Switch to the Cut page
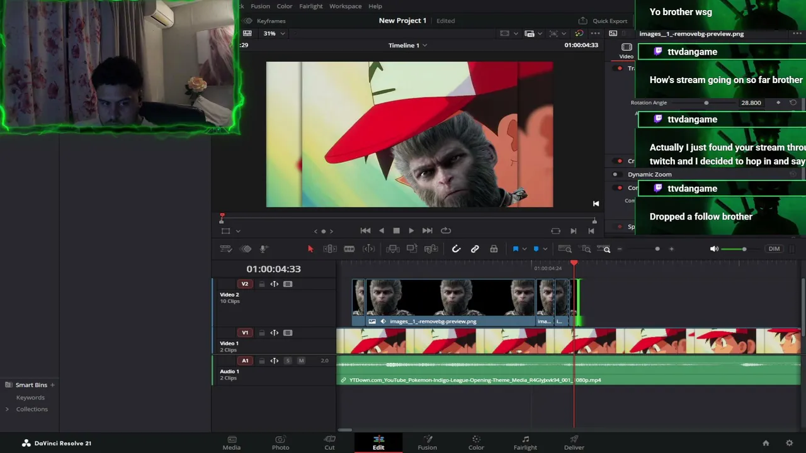Screen dimensions: 806x453 click(x=329, y=443)
